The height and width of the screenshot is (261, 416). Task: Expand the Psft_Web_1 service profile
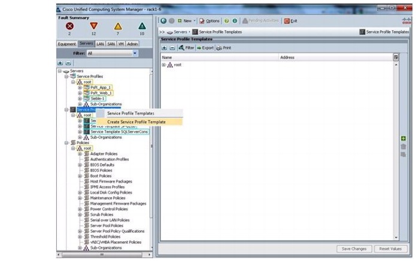tap(80, 93)
